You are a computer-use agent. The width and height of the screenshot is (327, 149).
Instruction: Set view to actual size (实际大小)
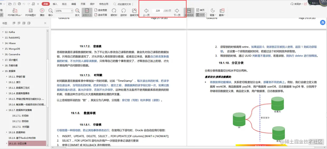coord(87,12)
